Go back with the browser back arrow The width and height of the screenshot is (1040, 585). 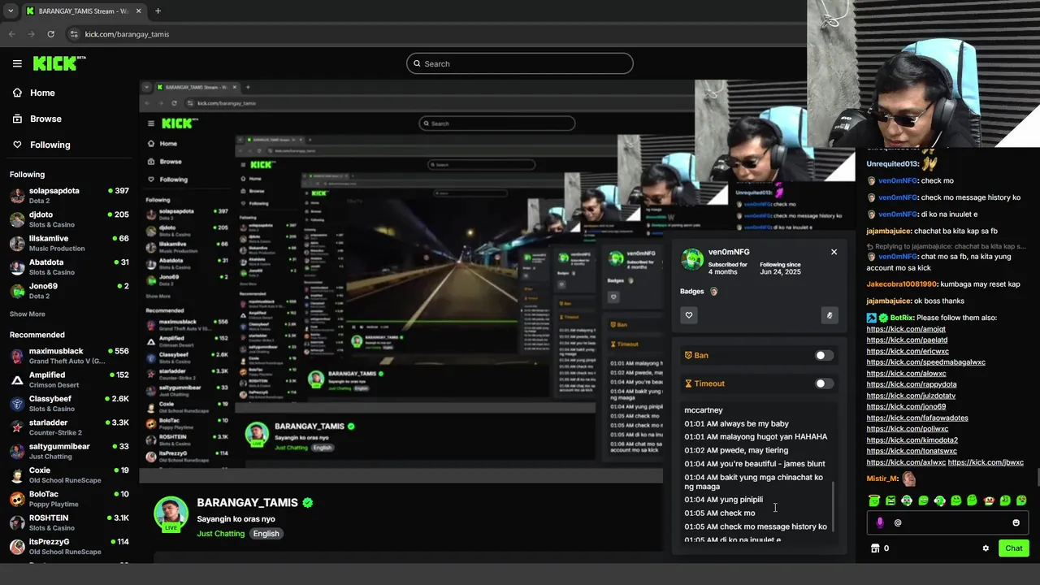(x=11, y=34)
